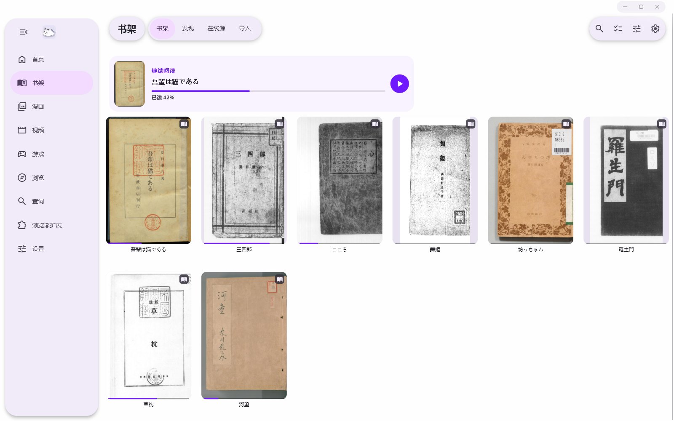
Task: Click the cat mascot logo
Action: click(49, 32)
